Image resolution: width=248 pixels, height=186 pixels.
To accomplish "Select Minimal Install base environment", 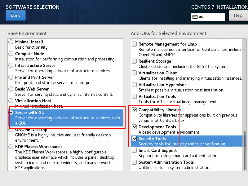I will pyautogui.click(x=11, y=42).
